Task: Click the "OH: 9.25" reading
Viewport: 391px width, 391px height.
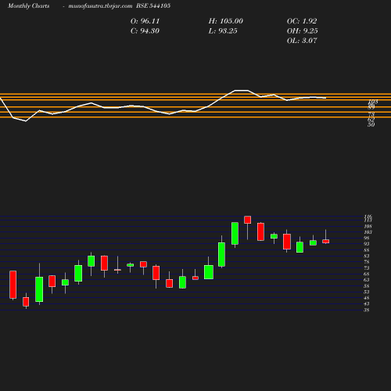Action: 303,31
